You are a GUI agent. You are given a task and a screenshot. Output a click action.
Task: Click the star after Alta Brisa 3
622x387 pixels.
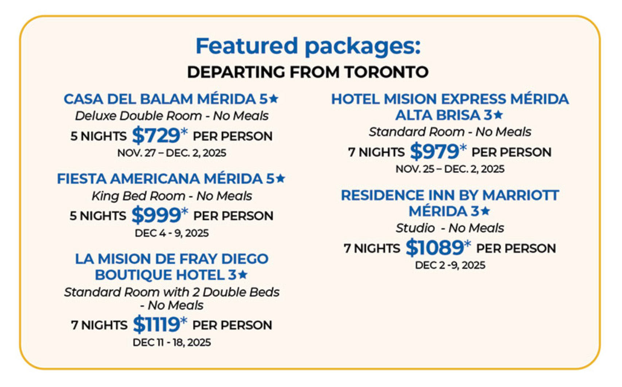click(498, 115)
